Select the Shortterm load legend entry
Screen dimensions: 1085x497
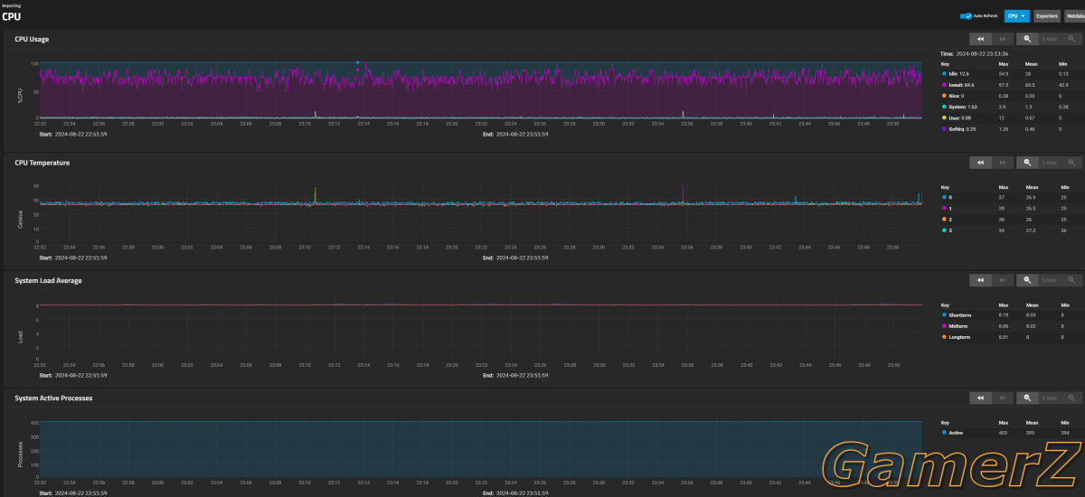[x=957, y=314]
